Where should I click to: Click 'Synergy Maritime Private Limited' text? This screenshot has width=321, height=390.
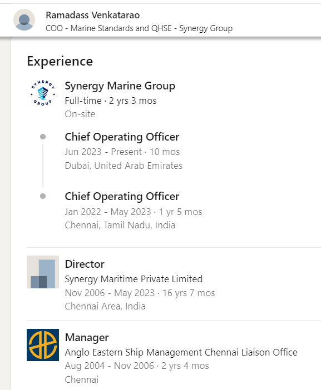coord(134,279)
